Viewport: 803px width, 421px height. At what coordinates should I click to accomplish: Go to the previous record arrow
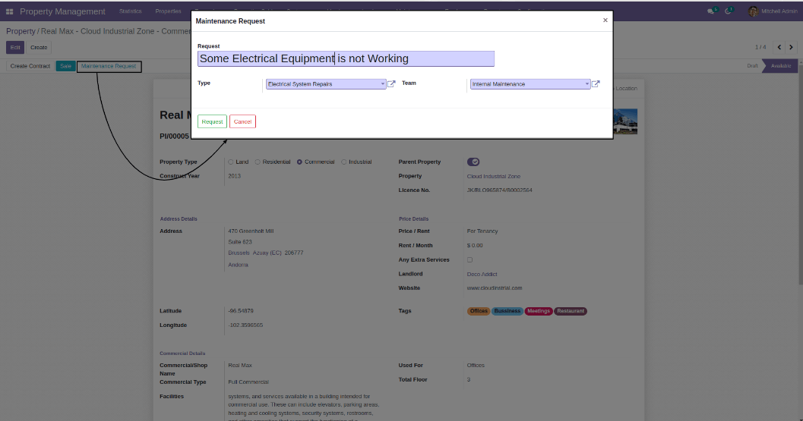pyautogui.click(x=778, y=47)
